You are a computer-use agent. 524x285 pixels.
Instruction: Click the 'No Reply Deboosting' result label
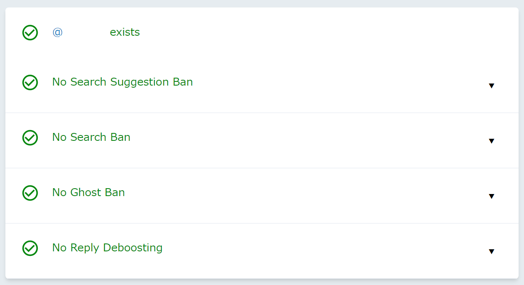click(x=107, y=248)
